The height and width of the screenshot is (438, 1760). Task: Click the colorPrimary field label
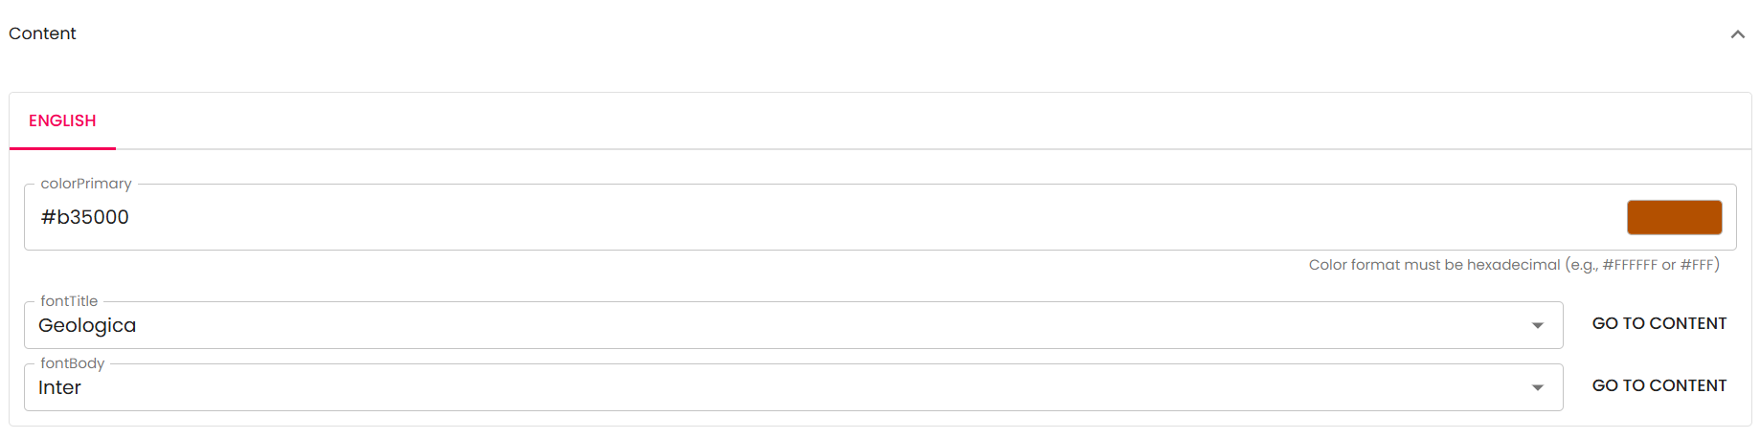tap(86, 184)
